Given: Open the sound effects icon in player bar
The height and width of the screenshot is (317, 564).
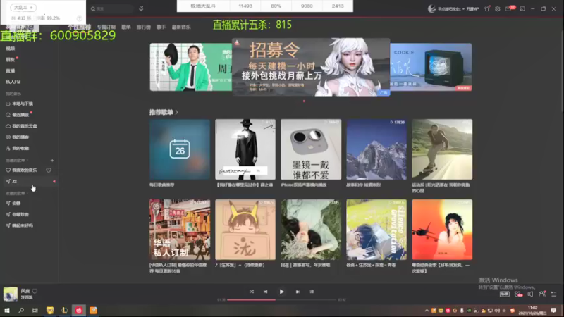Looking at the screenshot, I should [x=518, y=294].
